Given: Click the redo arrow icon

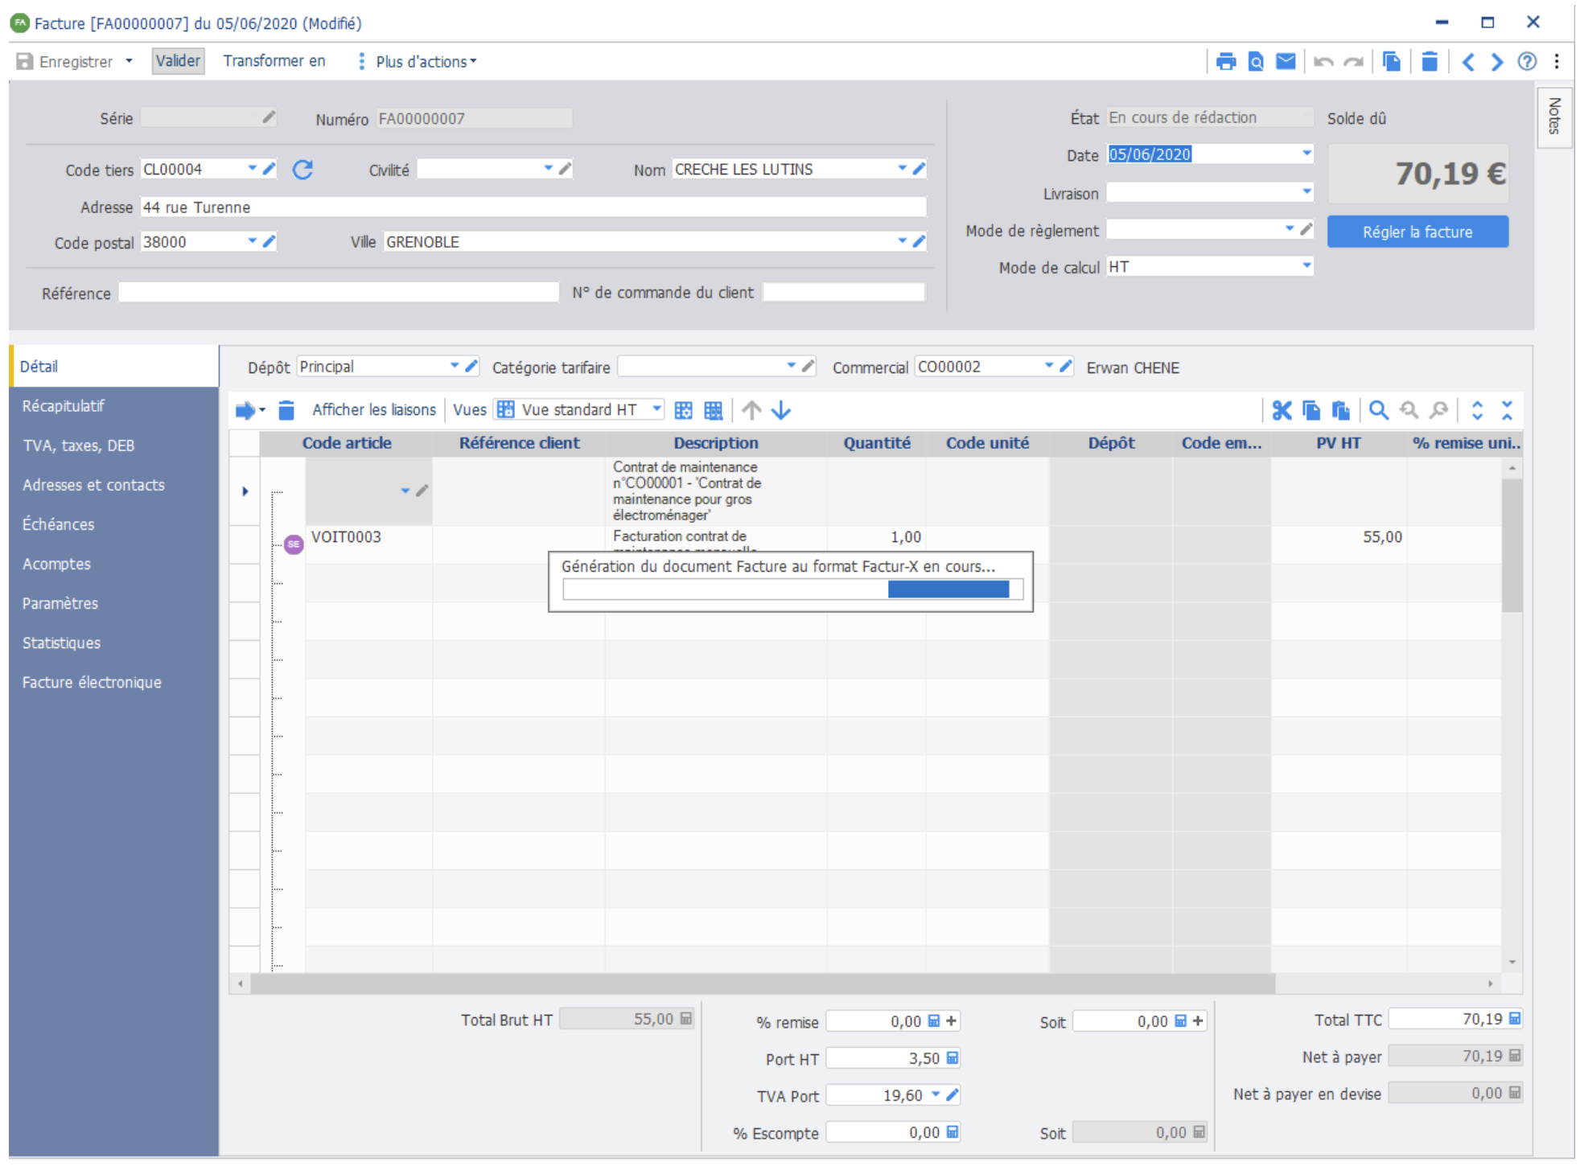Looking at the screenshot, I should 1354,62.
